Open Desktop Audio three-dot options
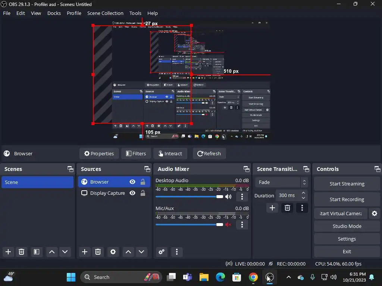This screenshot has height=286, width=382. tap(242, 197)
